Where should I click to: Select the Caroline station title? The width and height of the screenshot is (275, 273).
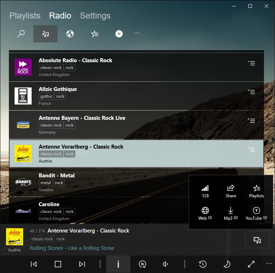coord(49,204)
